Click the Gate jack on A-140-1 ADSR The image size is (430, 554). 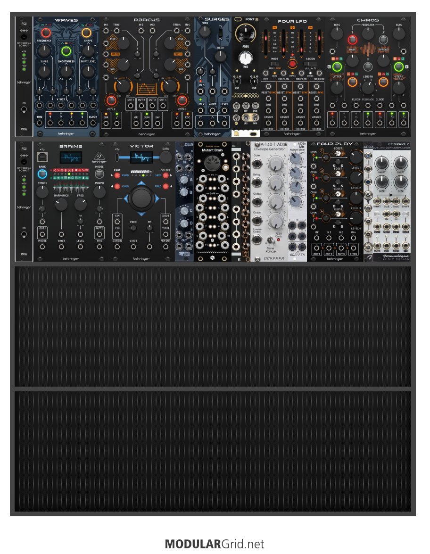[257, 164]
